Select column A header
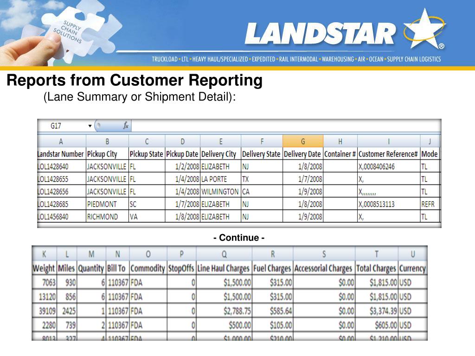This screenshot has height=356, width=475. [62, 141]
